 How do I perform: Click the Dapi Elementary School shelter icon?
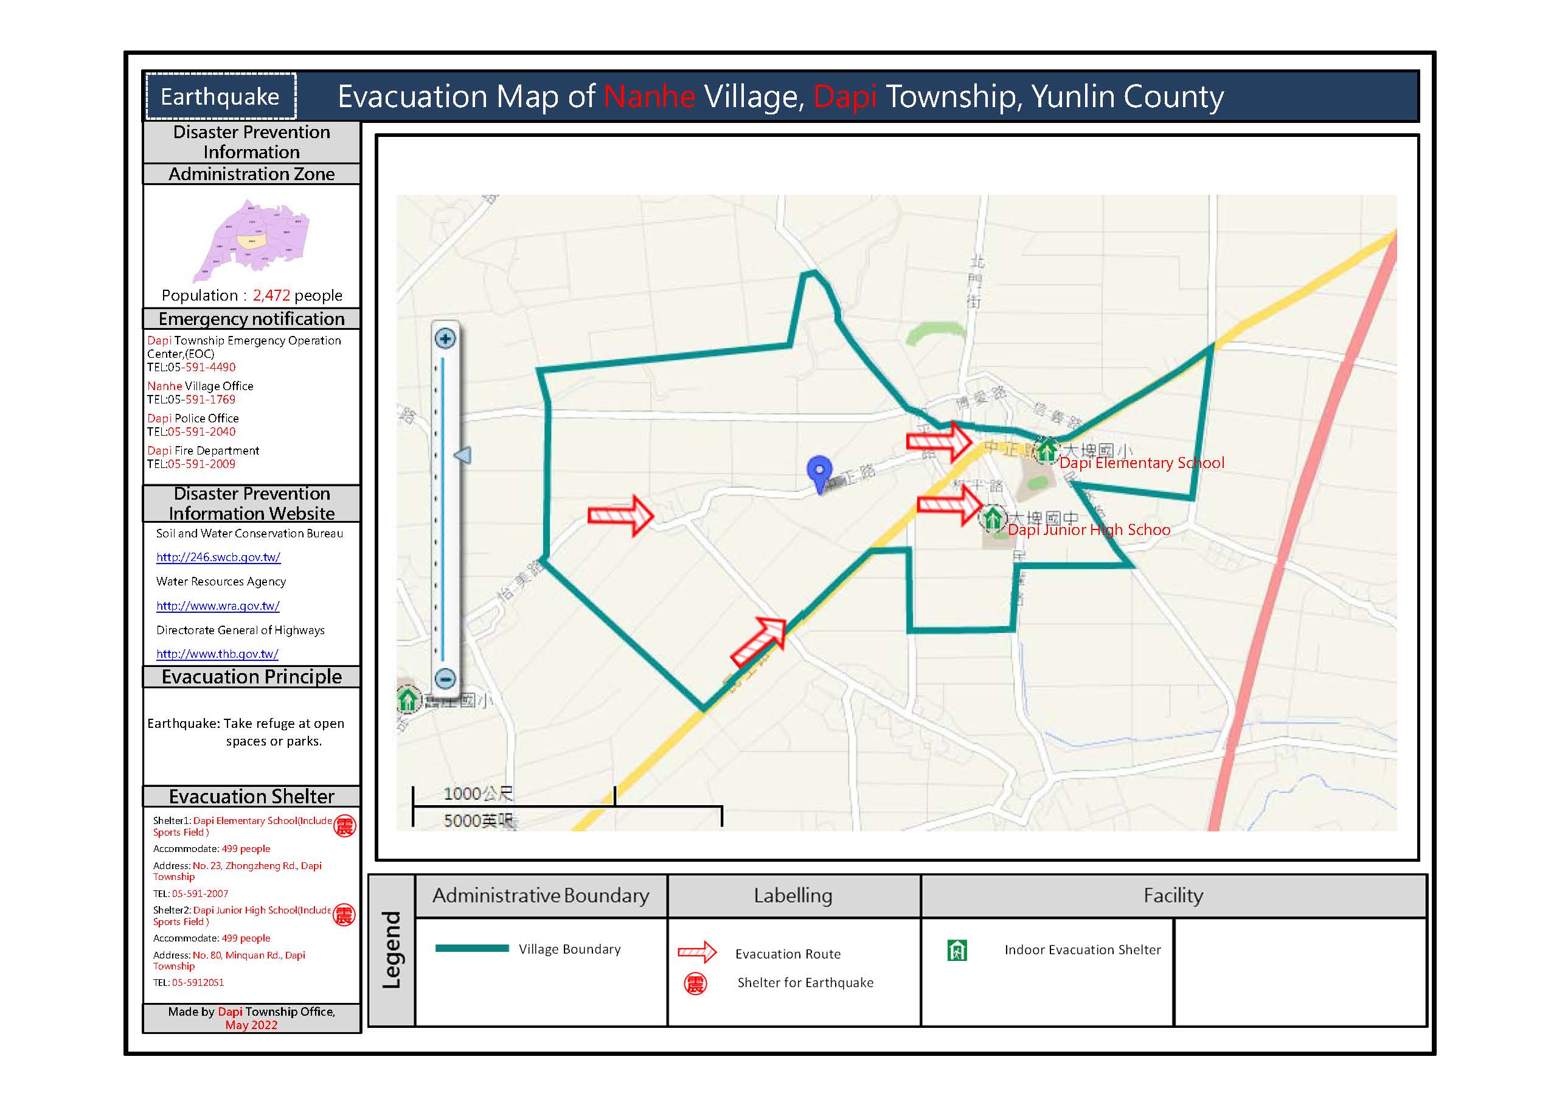[1047, 450]
